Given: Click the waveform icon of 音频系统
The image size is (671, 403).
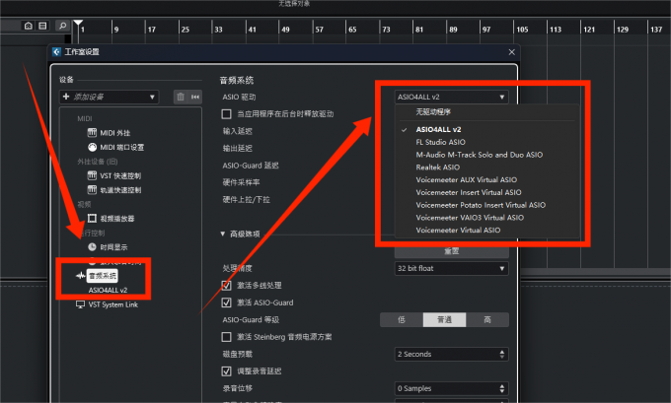Looking at the screenshot, I should click(81, 276).
